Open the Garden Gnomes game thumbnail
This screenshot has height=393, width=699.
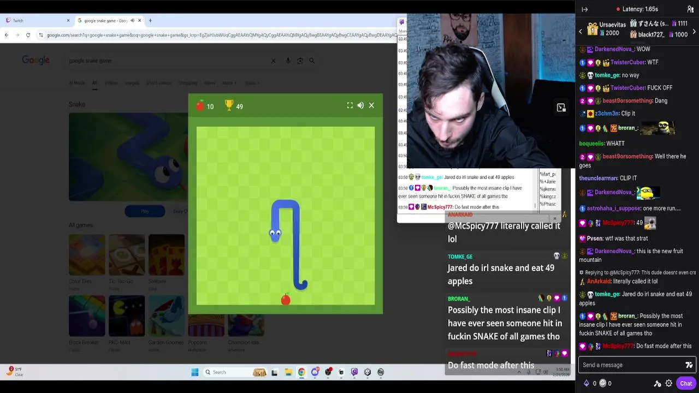coord(167,315)
